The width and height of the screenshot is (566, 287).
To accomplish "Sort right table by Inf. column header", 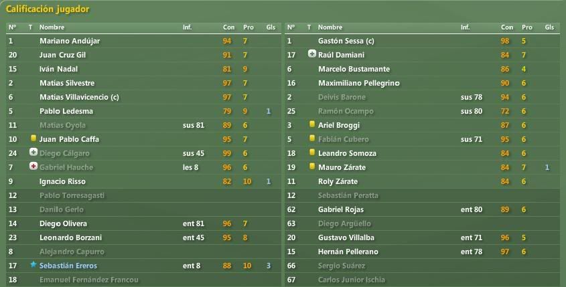I will click(466, 27).
